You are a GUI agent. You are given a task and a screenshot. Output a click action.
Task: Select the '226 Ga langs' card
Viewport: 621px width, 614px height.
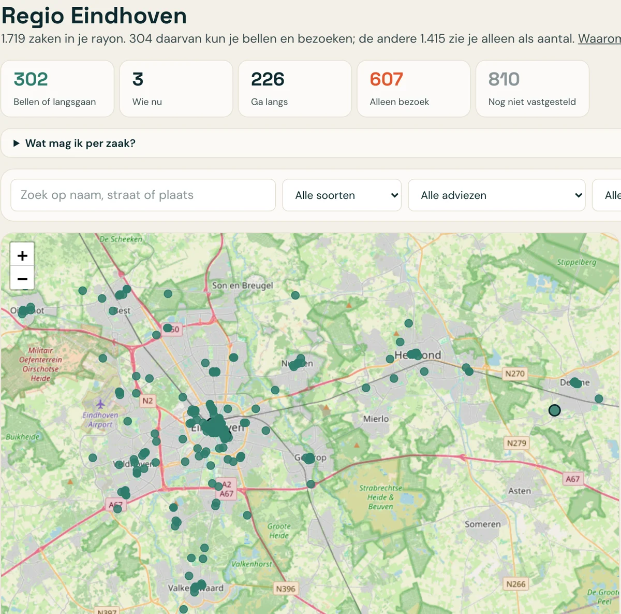click(294, 89)
